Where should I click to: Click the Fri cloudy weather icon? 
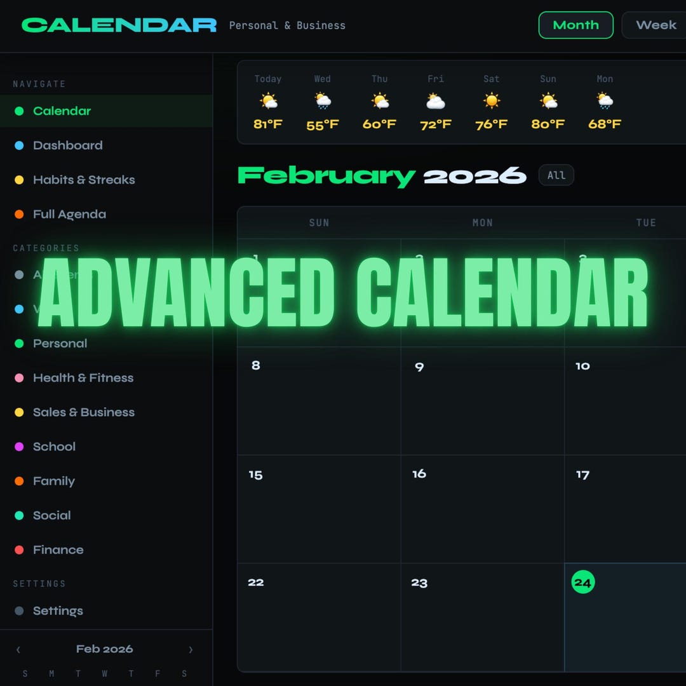coord(435,101)
